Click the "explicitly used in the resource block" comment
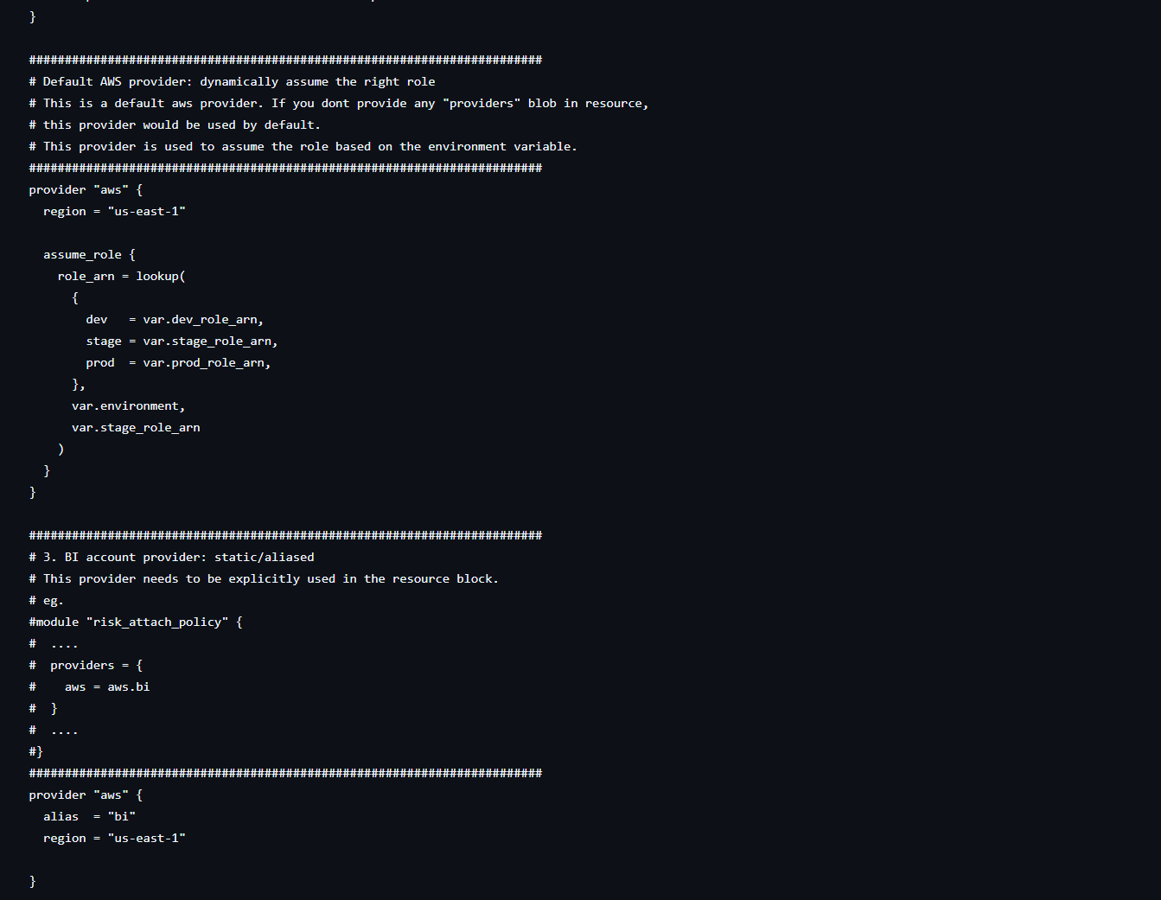 coord(363,579)
